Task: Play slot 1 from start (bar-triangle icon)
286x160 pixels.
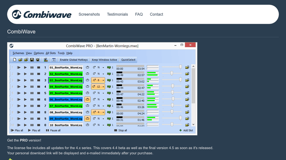Action: tap(19, 67)
